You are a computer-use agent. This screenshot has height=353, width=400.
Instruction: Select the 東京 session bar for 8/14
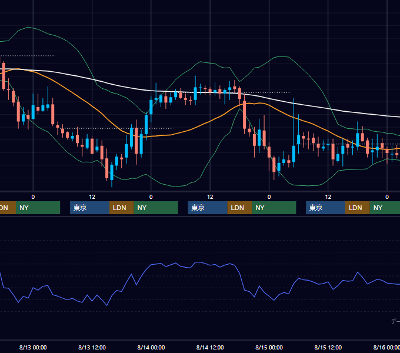208,208
